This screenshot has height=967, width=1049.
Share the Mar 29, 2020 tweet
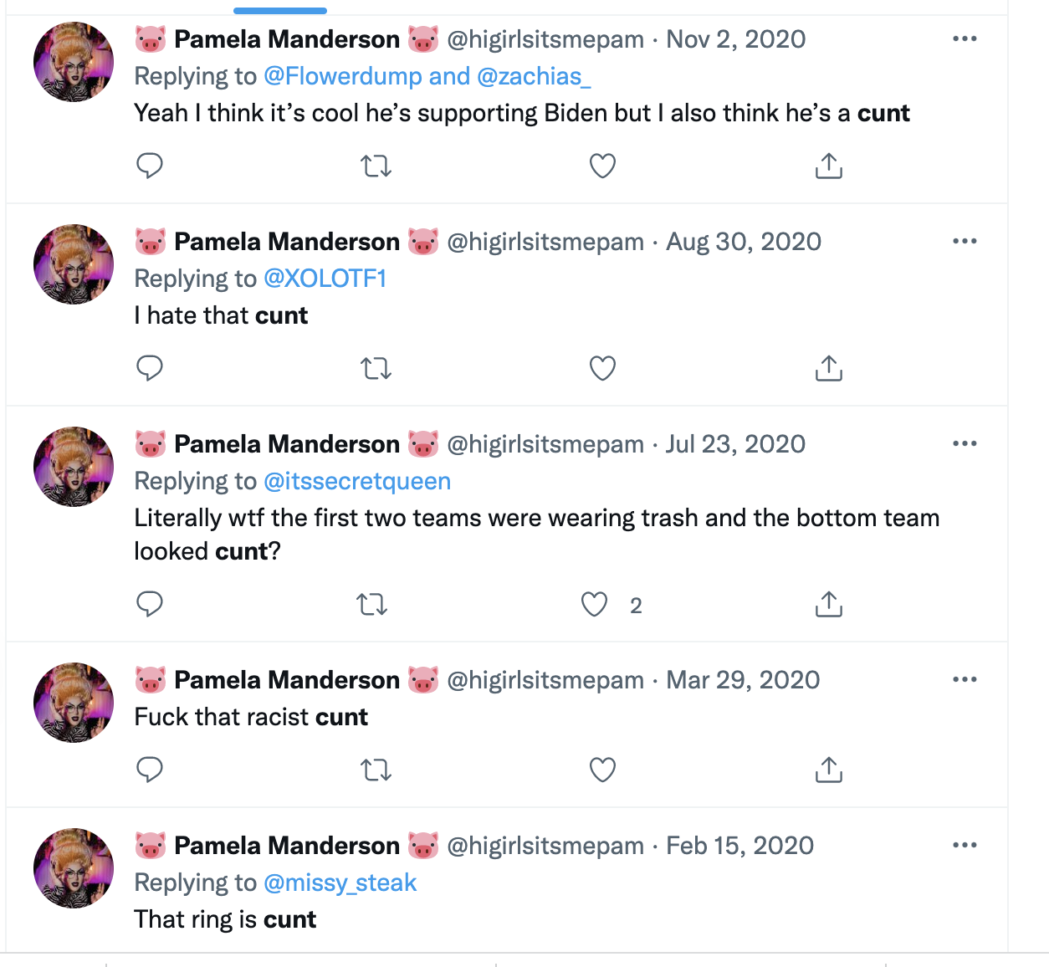(x=828, y=770)
